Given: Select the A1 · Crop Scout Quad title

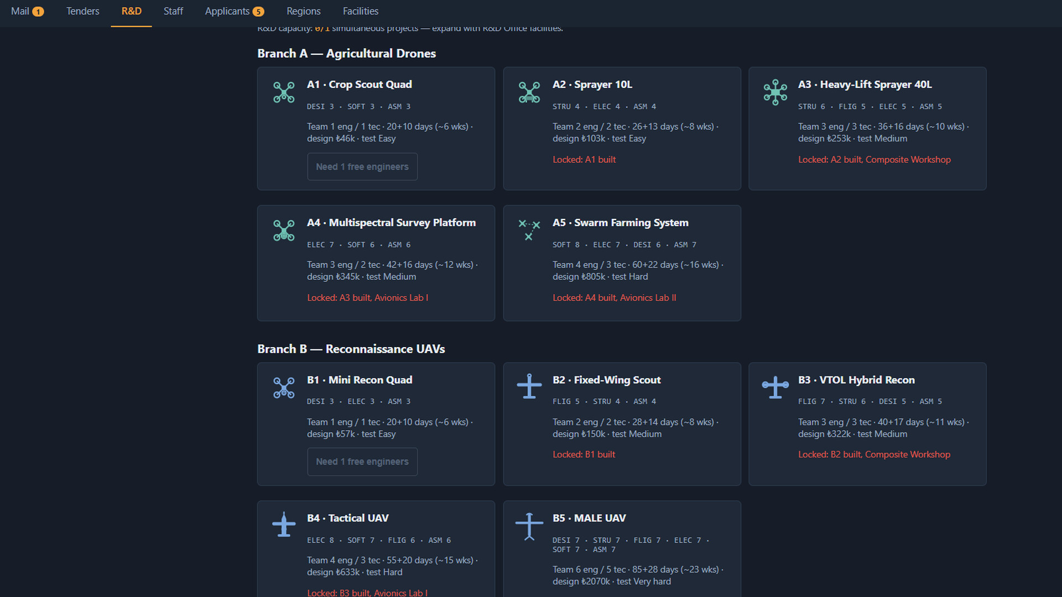Looking at the screenshot, I should (x=360, y=85).
